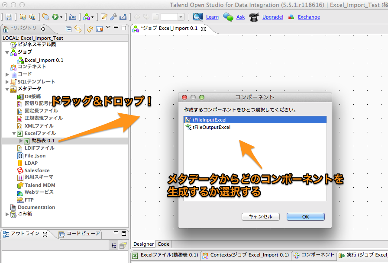Expand the SQLテンプレート tree node
388x263 pixels.
pos(7,82)
